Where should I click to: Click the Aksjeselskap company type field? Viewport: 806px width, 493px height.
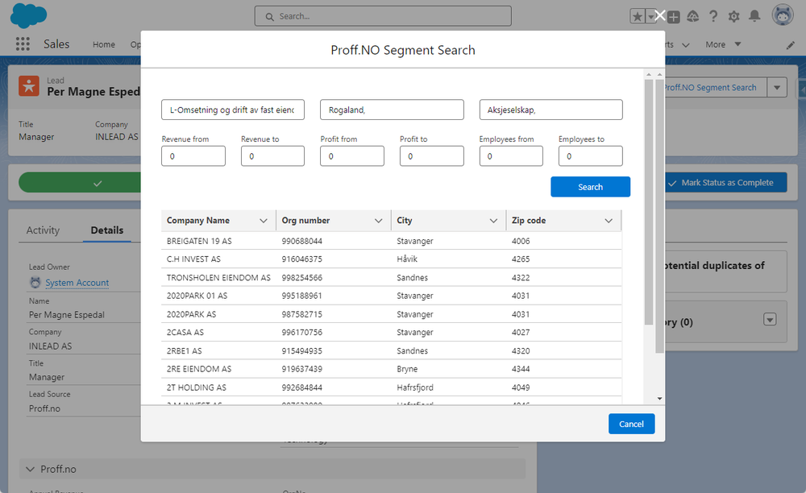point(551,110)
